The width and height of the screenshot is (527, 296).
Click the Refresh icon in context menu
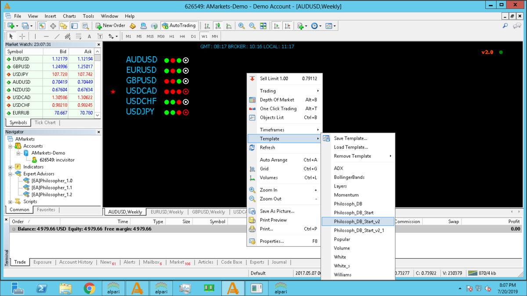click(x=252, y=148)
